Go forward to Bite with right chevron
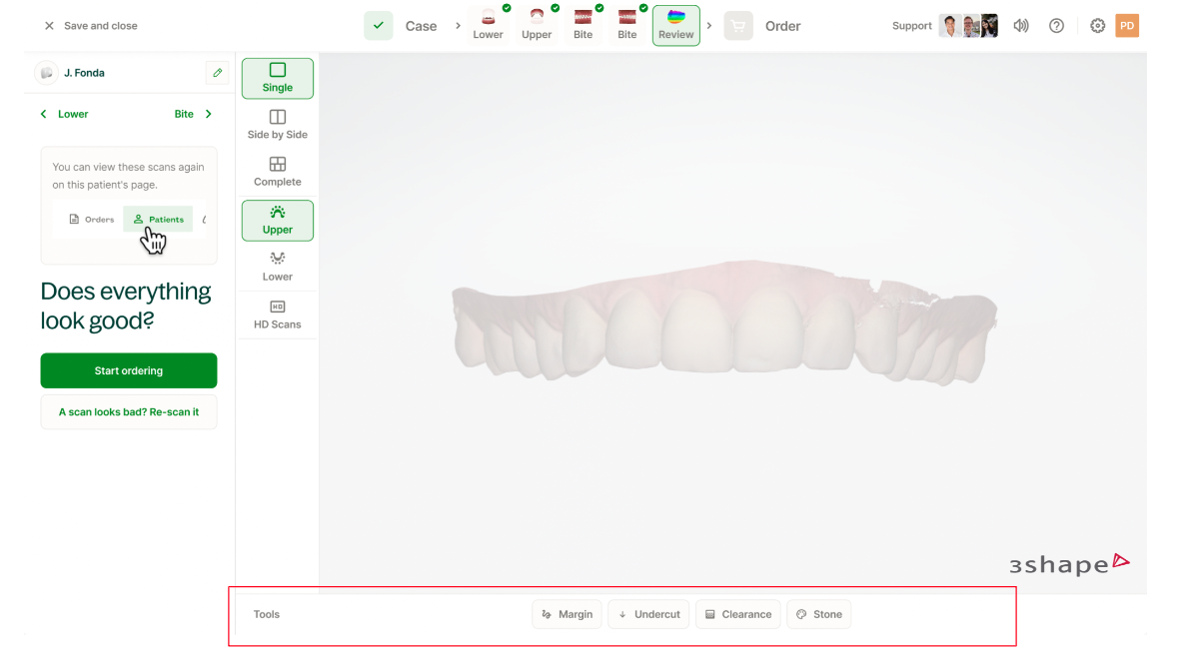The height and width of the screenshot is (652, 1181). click(x=208, y=114)
